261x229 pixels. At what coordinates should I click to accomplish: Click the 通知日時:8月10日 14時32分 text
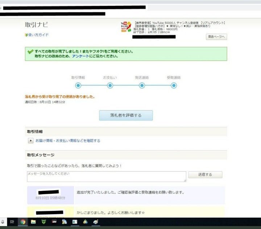(45, 102)
